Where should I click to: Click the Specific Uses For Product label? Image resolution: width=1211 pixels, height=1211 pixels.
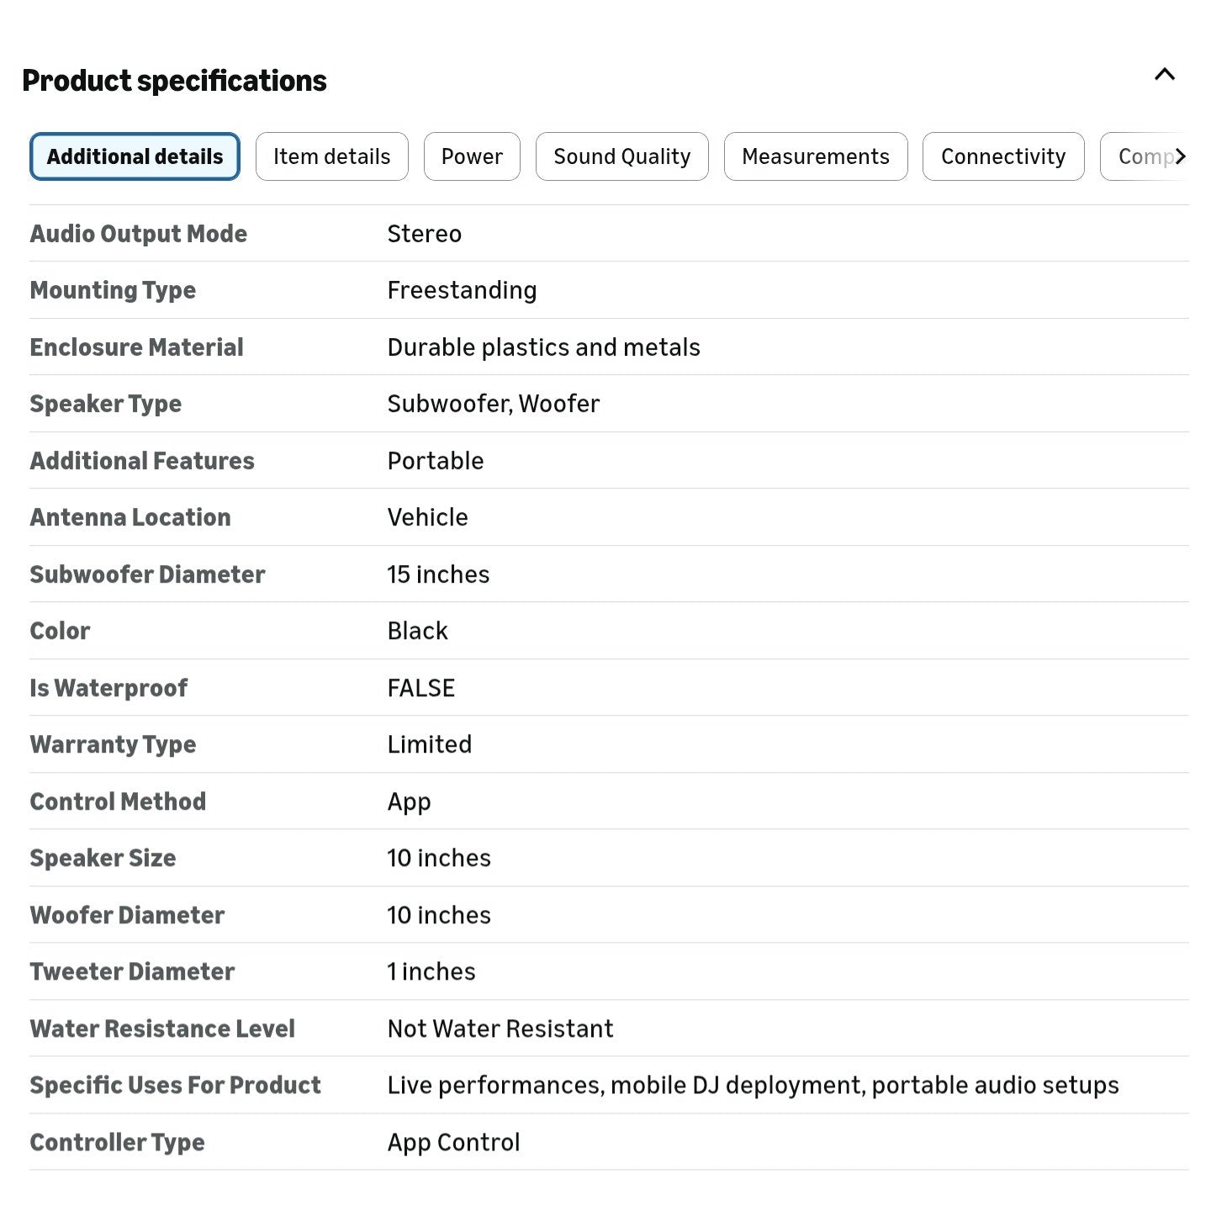point(175,1085)
